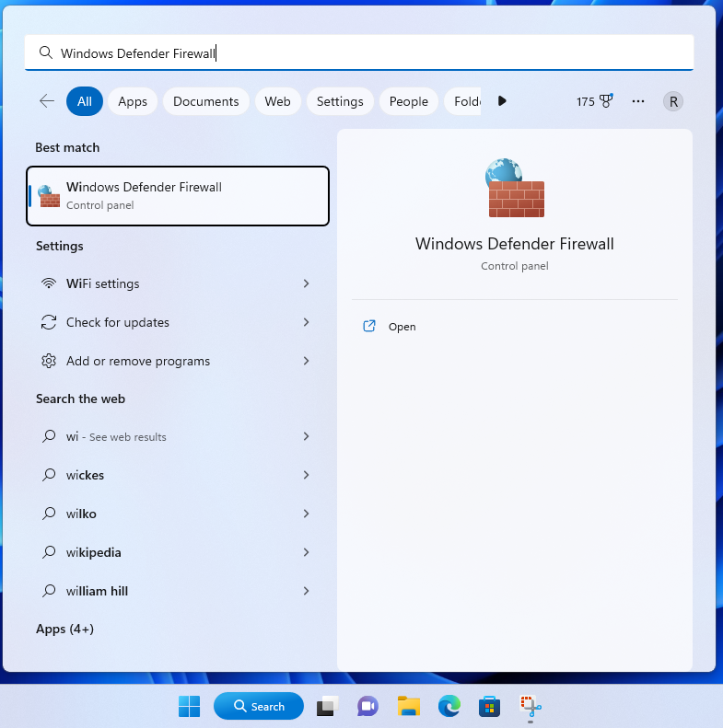Screen dimensions: 723x728
Task: Click the magnifier icon in the search box
Action: [45, 52]
